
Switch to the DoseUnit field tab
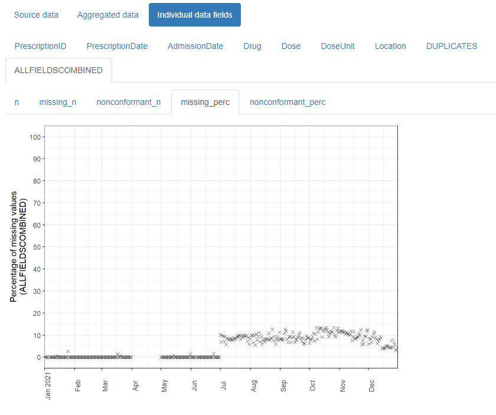pos(338,46)
